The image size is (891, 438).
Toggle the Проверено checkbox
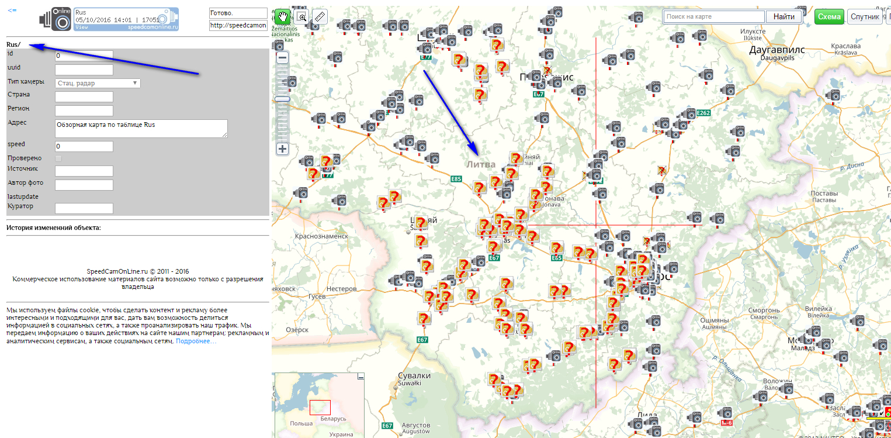tap(58, 158)
